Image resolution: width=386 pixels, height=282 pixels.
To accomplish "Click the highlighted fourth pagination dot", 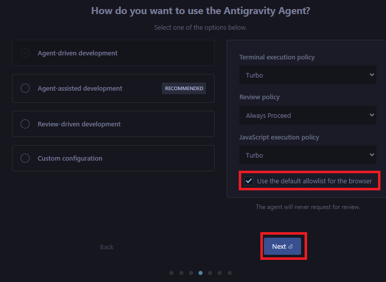I will pos(201,273).
